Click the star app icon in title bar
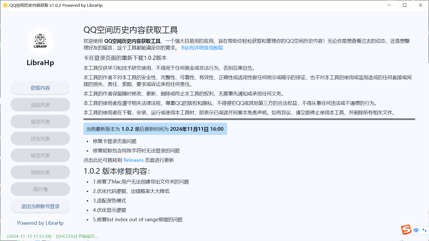Viewport: 429px width, 241px height. click(5, 5)
